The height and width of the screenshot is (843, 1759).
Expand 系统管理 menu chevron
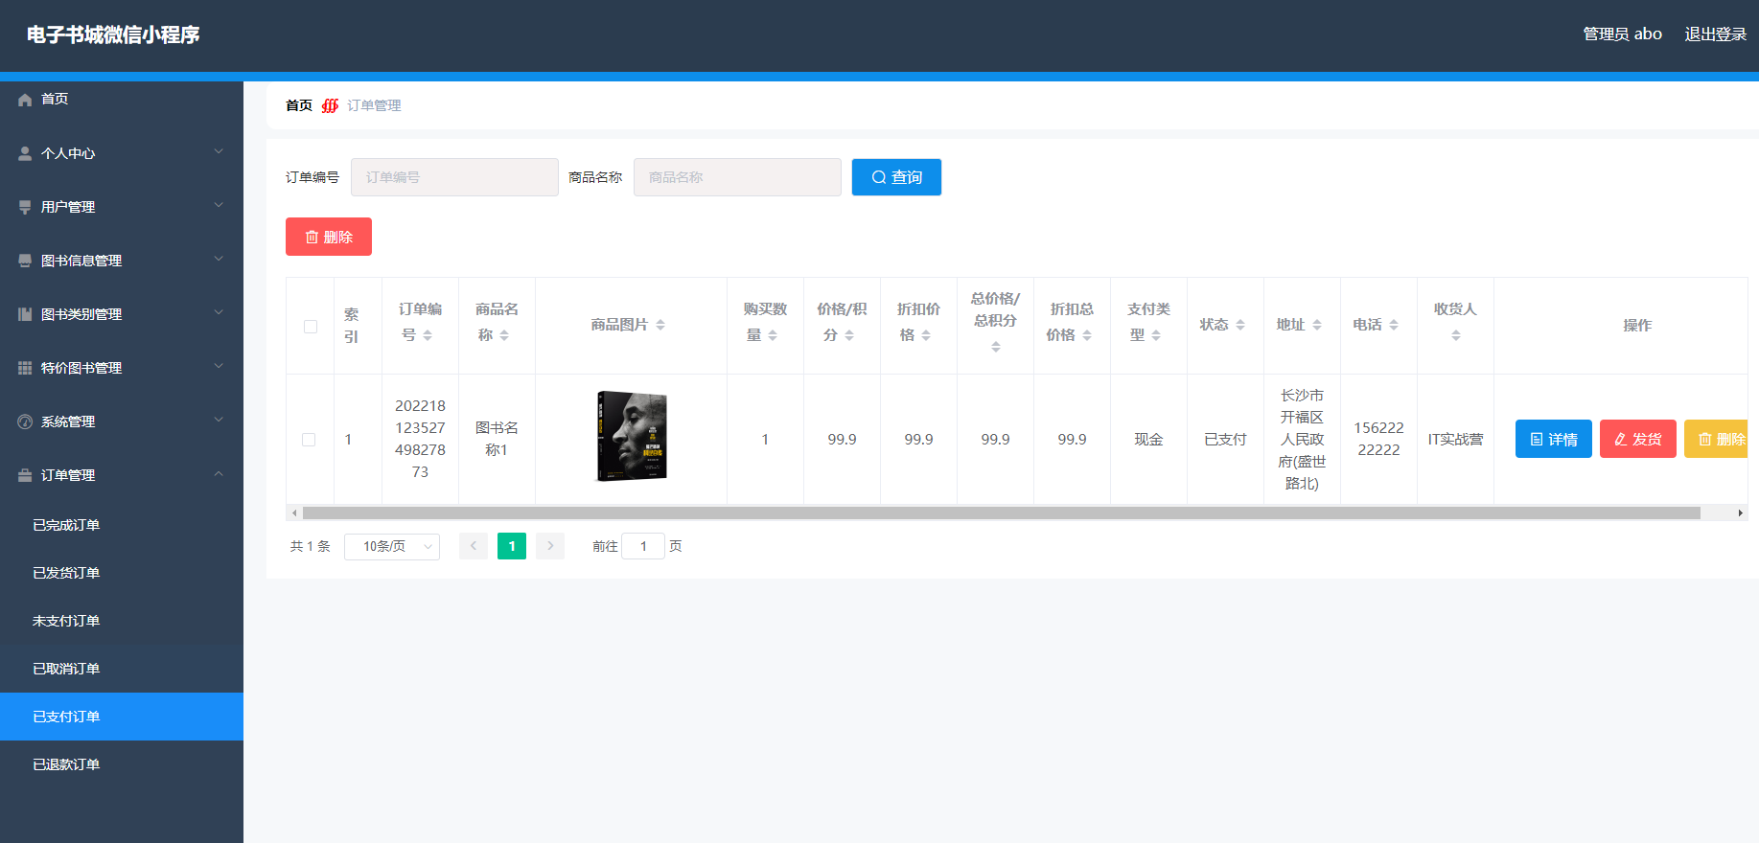[219, 420]
